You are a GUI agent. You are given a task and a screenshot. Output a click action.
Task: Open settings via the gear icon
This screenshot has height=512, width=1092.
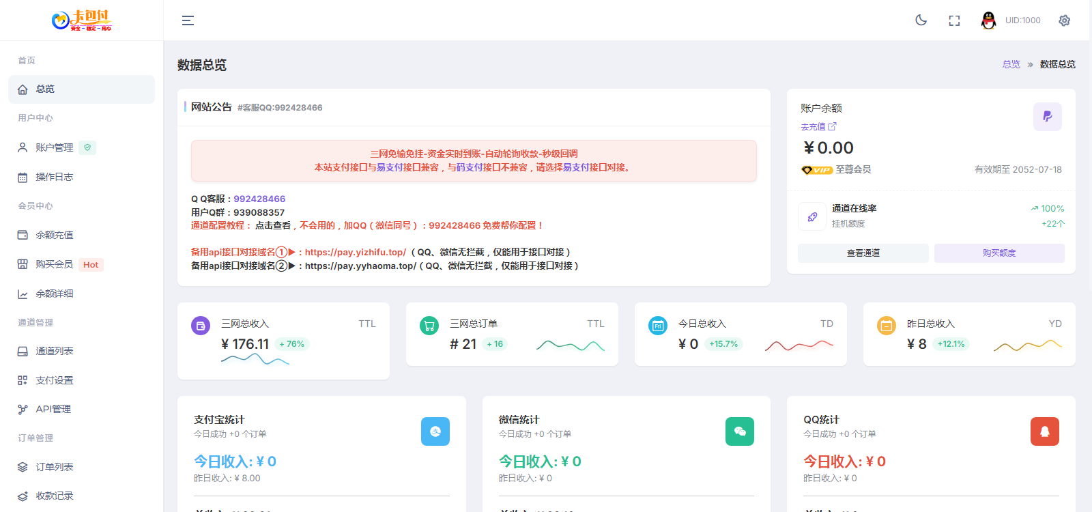1064,20
